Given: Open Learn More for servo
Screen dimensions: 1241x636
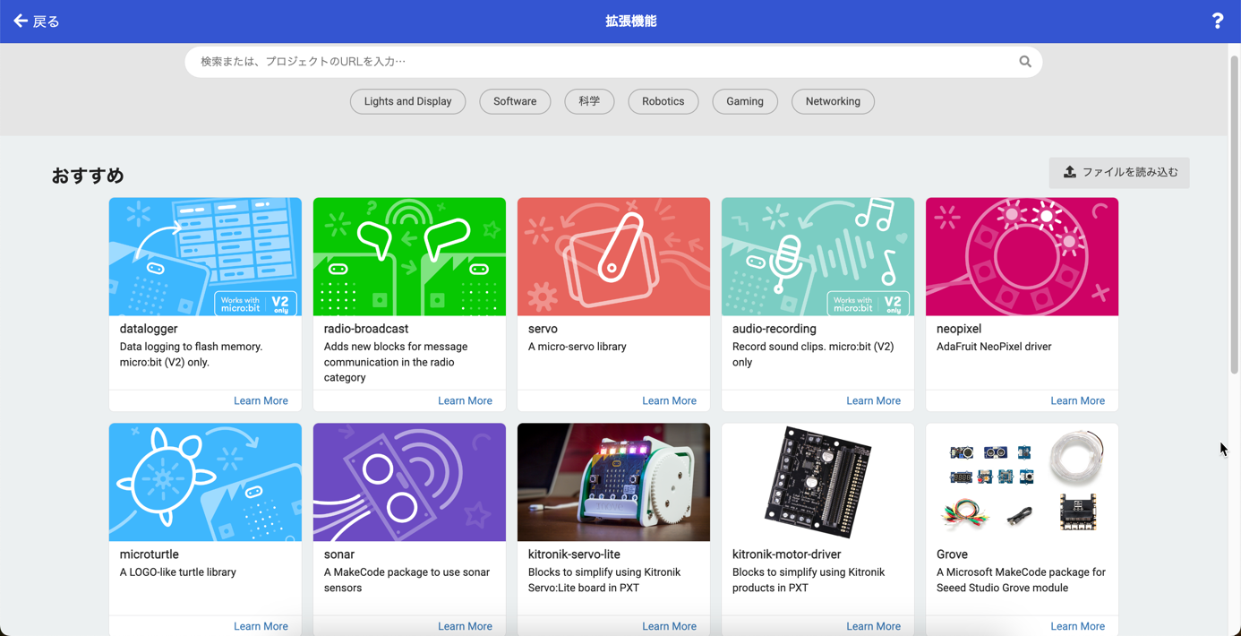Looking at the screenshot, I should [x=669, y=400].
